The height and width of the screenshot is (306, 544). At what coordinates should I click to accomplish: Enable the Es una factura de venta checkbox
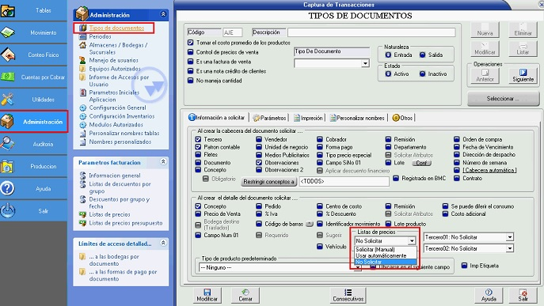190,62
